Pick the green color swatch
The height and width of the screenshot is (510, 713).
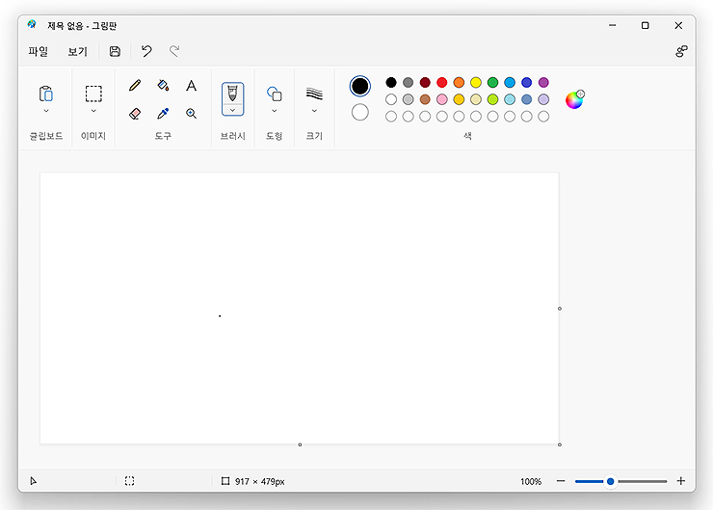click(492, 82)
